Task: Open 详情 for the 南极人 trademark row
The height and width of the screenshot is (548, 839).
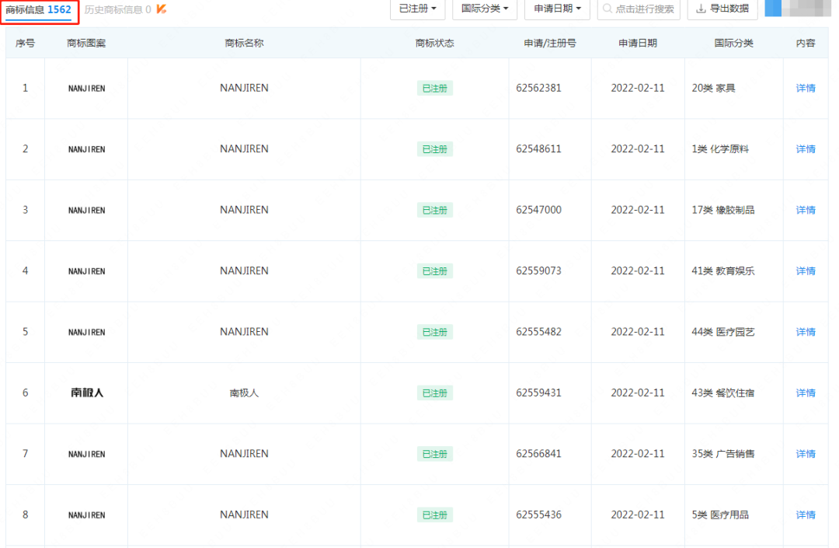Action: tap(806, 393)
